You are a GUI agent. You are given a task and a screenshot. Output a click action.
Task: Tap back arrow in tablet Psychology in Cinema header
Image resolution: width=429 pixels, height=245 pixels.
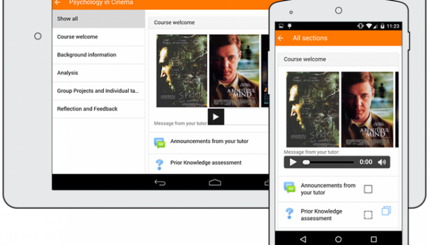pyautogui.click(x=57, y=2)
